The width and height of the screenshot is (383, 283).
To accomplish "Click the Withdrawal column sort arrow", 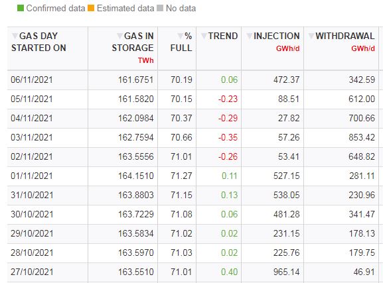I will coord(311,36).
